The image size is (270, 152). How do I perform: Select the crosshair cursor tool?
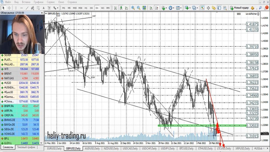(9, 8)
